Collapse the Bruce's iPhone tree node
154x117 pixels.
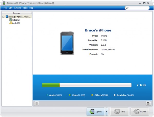point(3,17)
